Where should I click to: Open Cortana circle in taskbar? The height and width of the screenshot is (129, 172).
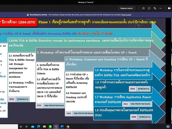coord(21,127)
